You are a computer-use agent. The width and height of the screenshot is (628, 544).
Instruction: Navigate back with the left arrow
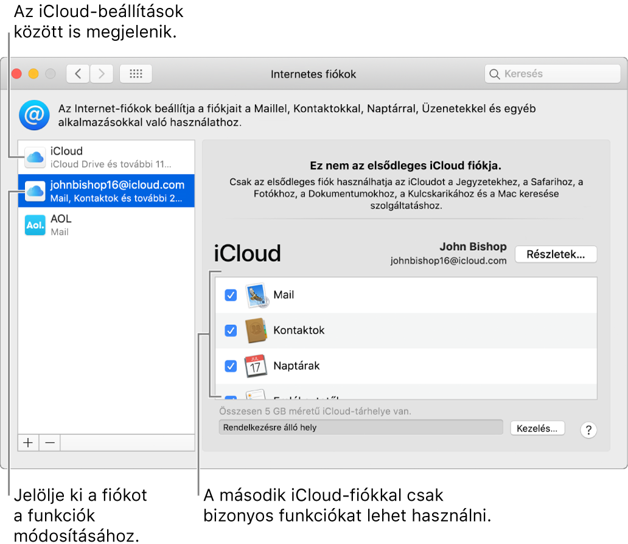[x=78, y=73]
